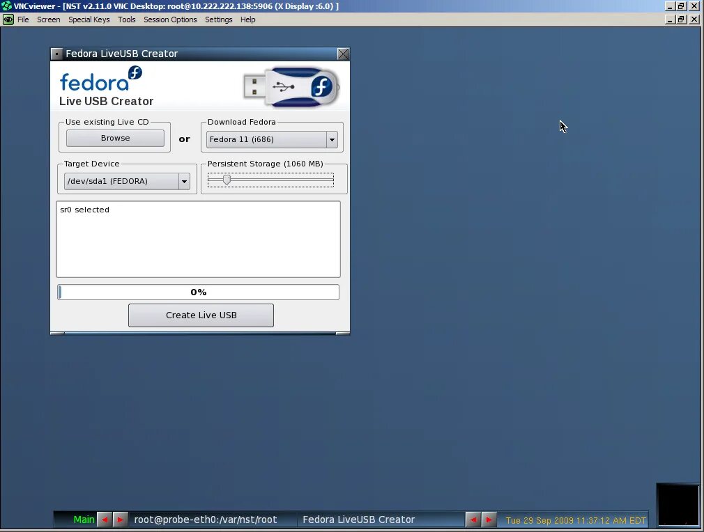704x532 pixels.
Task: Click inside the log output text area
Action: point(199,239)
